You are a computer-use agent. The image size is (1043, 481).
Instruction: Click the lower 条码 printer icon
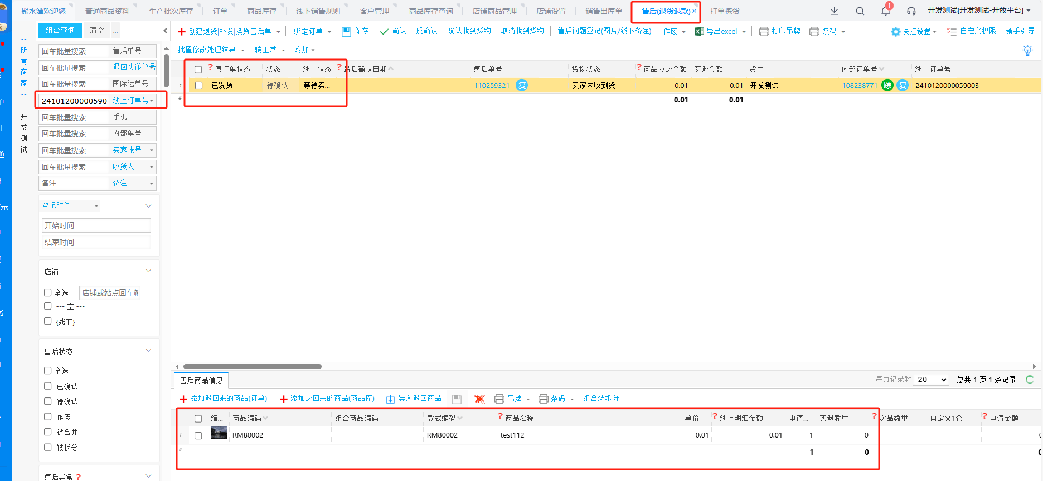point(544,399)
